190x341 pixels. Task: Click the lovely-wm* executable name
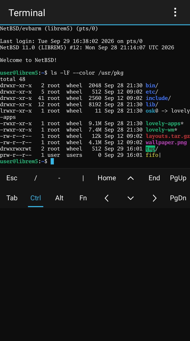pyautogui.click(x=161, y=130)
